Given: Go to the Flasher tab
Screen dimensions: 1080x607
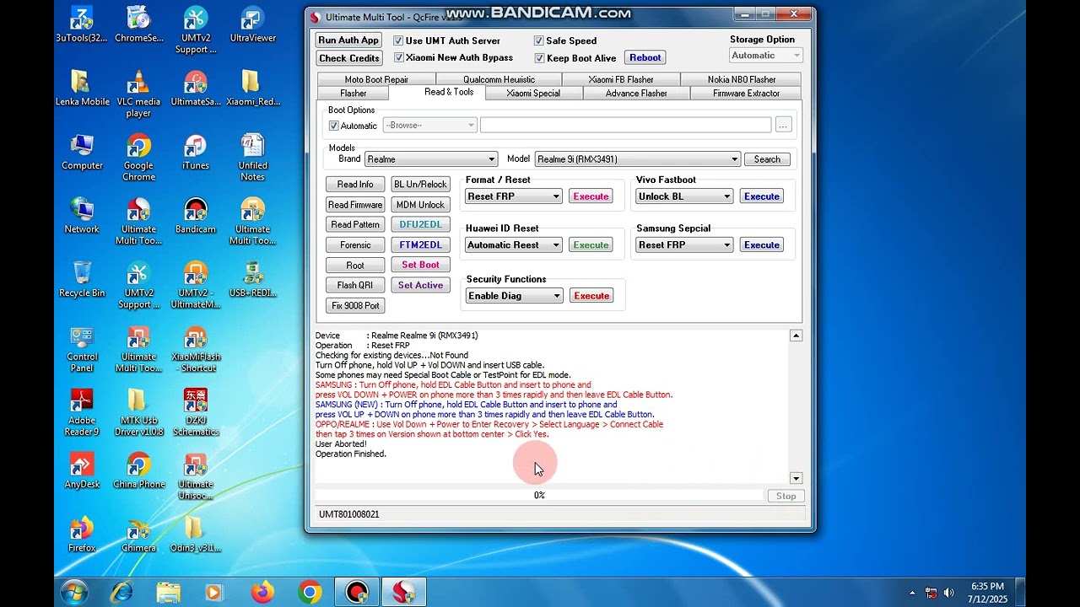Looking at the screenshot, I should (x=353, y=94).
